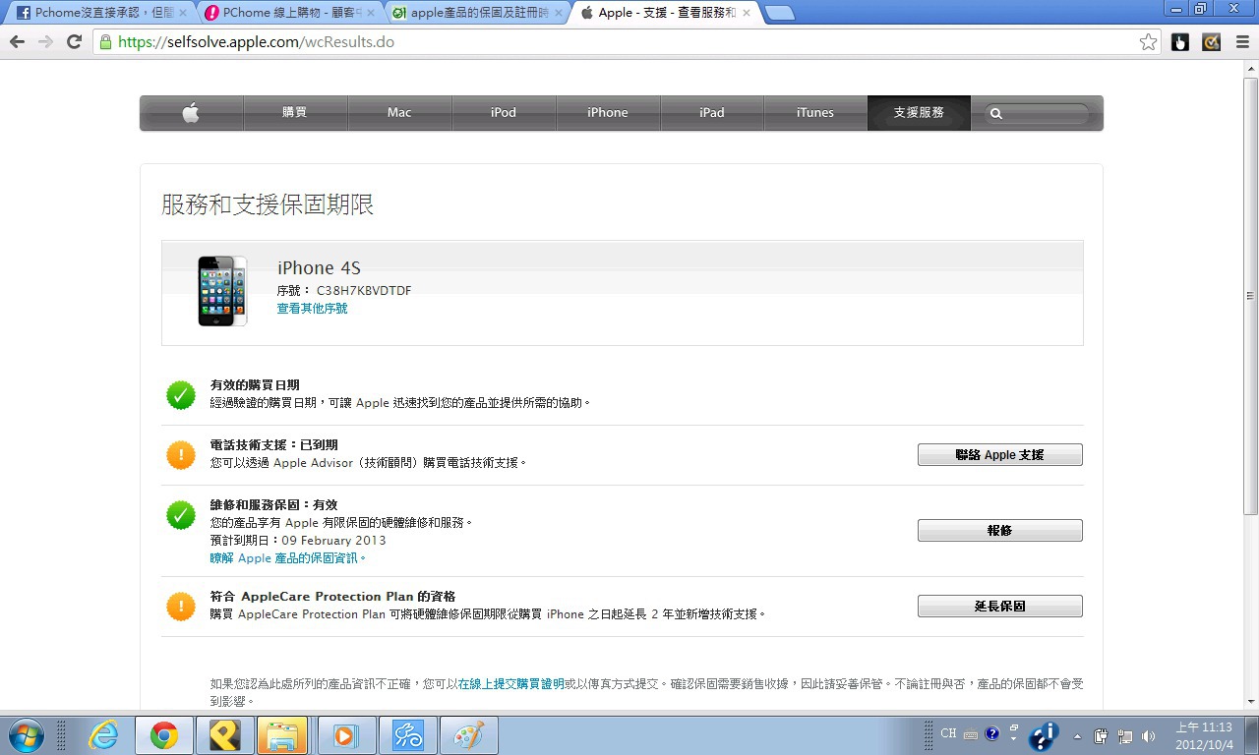The width and height of the screenshot is (1259, 755).
Task: Show hidden tray icons with the arrow
Action: coord(1077,735)
